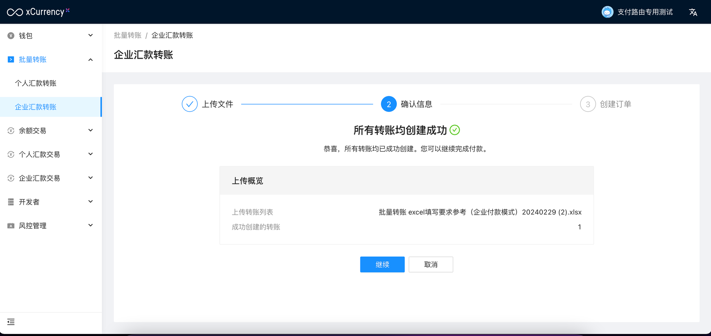Click the 创建订单 step label
Image resolution: width=711 pixels, height=336 pixels.
click(x=616, y=104)
